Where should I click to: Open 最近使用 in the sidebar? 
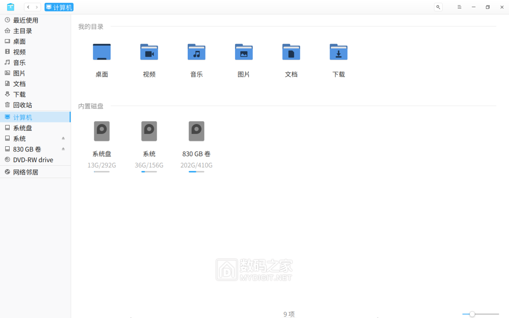[x=35, y=20]
